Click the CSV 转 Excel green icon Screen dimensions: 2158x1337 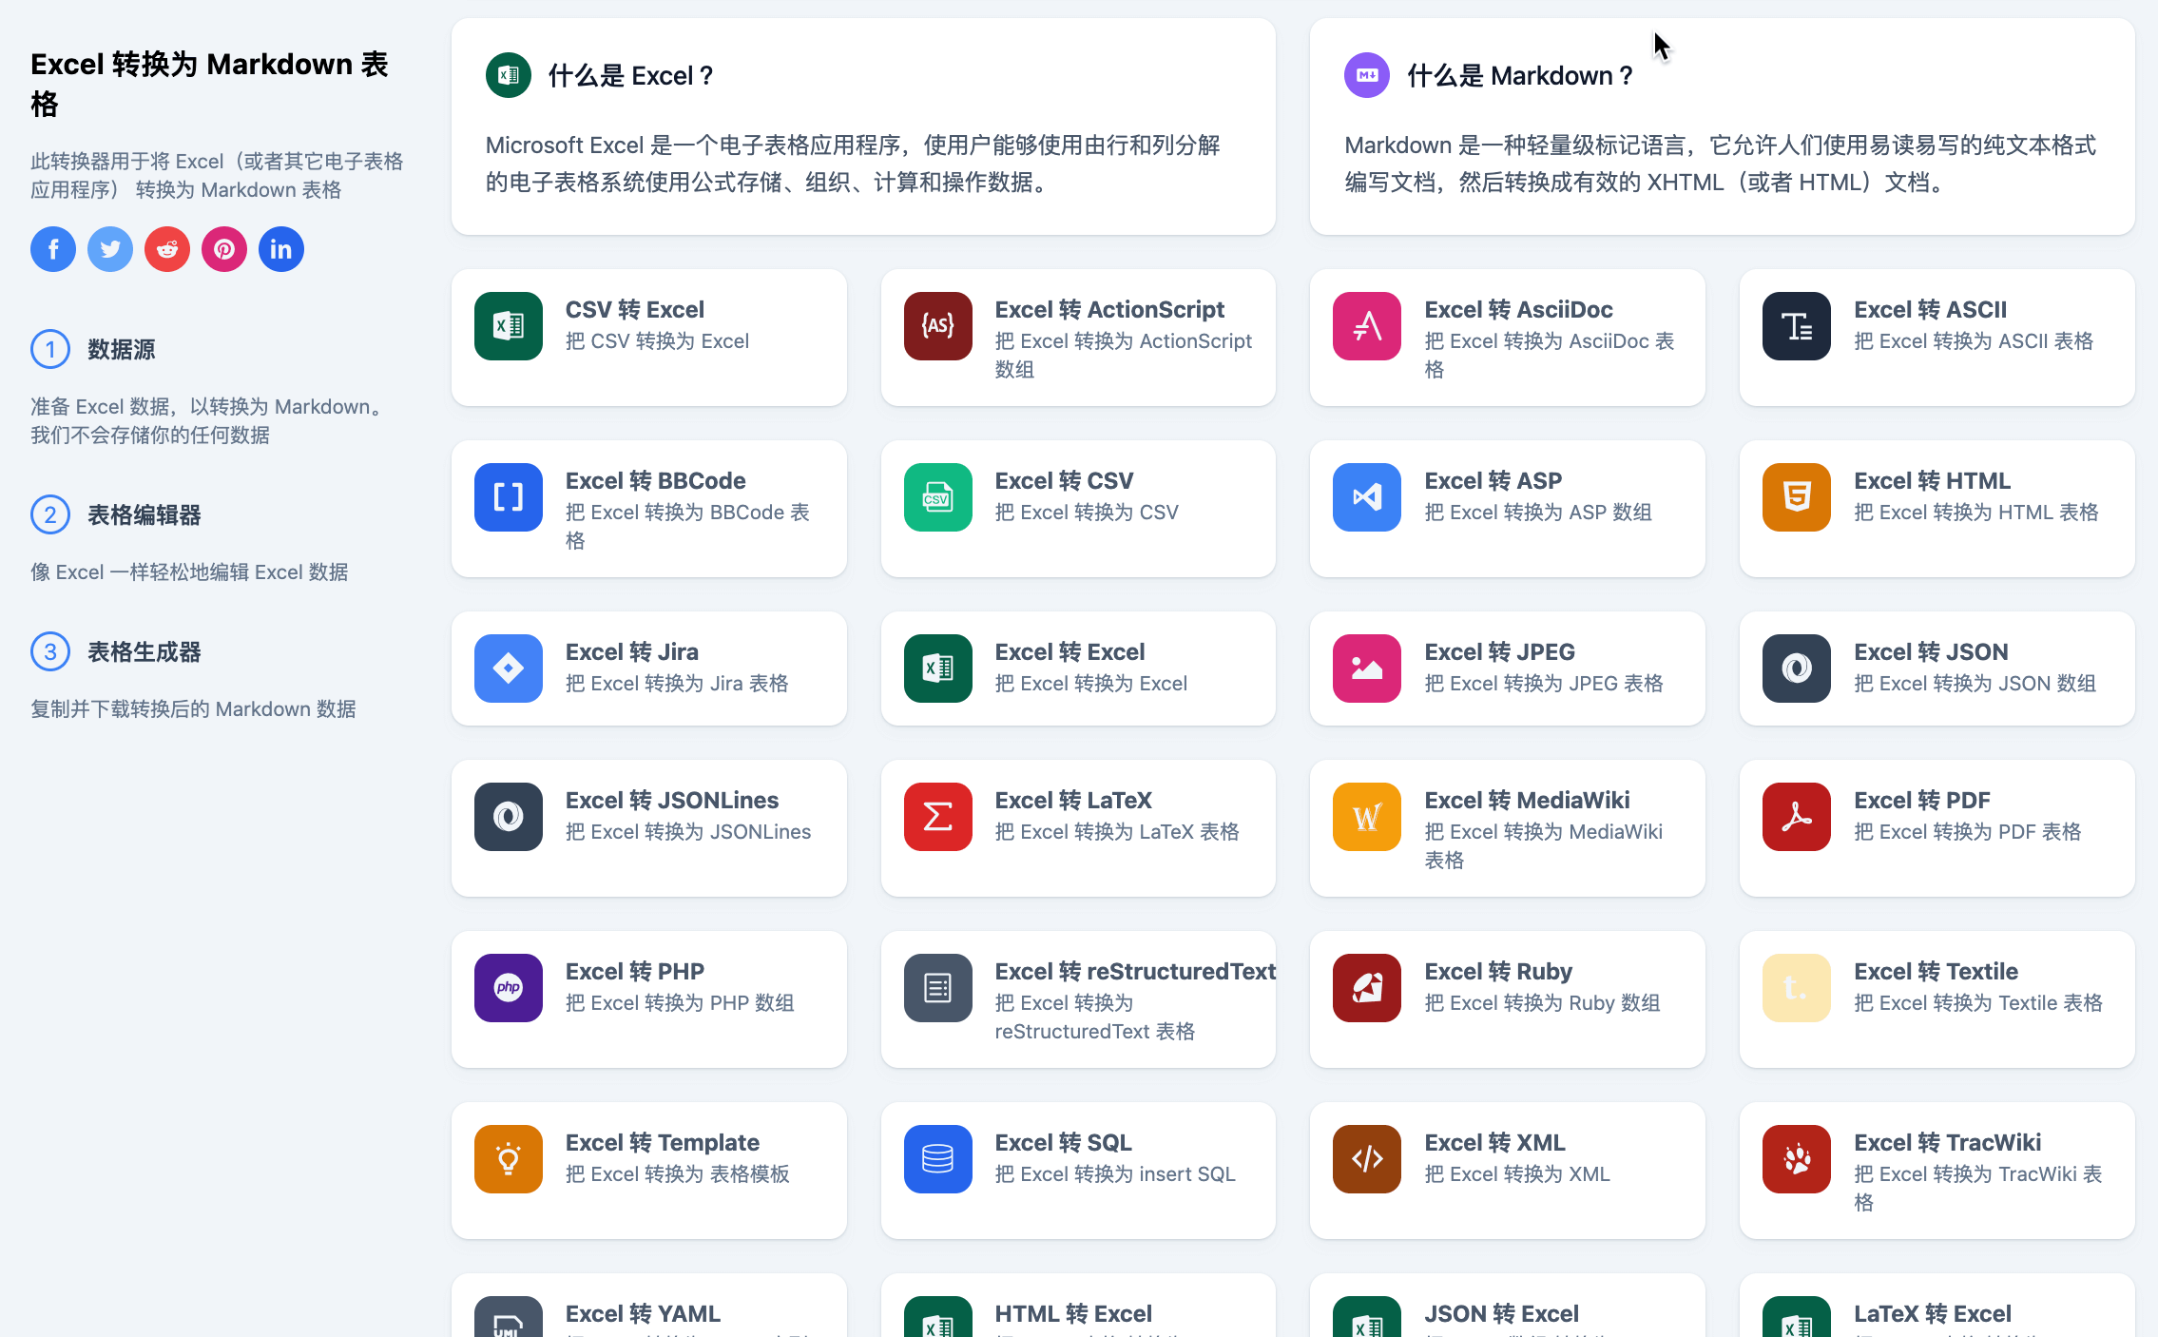click(x=509, y=326)
